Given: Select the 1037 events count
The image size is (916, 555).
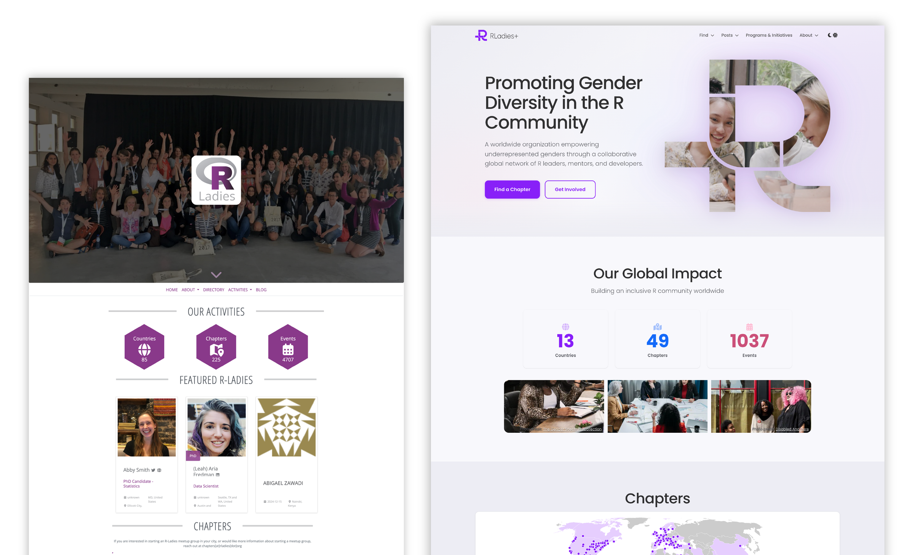Looking at the screenshot, I should (x=749, y=341).
